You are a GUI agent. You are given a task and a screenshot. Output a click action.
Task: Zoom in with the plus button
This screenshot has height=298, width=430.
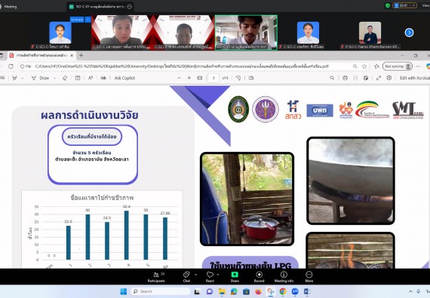click(189, 78)
